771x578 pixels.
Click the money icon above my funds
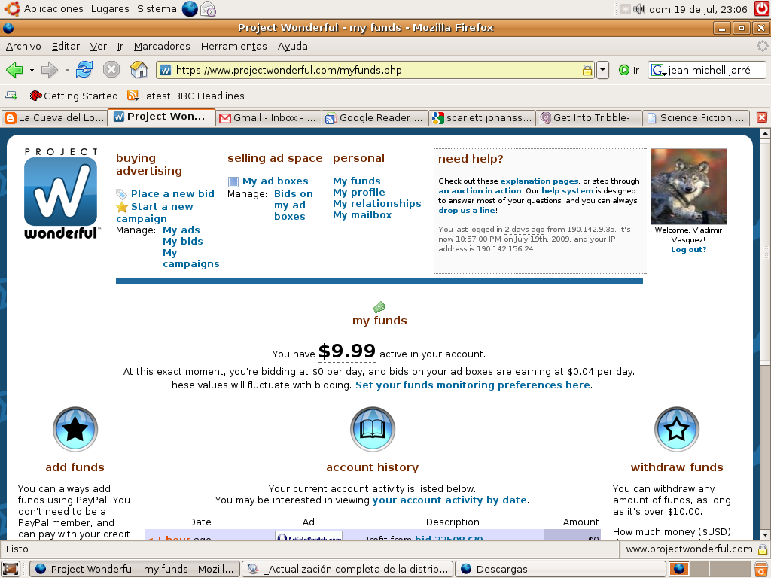379,307
